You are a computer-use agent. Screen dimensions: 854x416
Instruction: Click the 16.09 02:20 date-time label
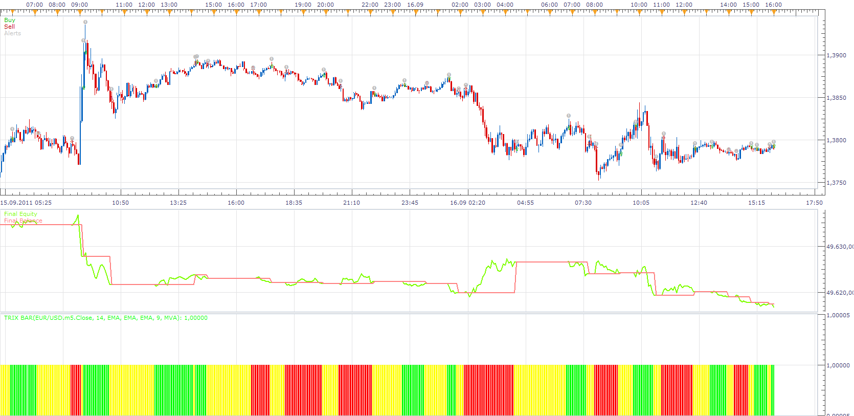(467, 203)
